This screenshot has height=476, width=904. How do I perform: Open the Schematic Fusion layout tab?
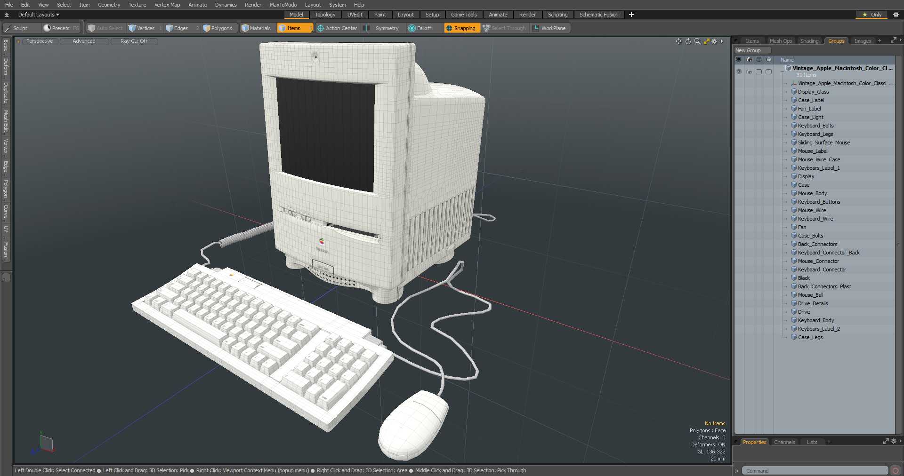[598, 15]
